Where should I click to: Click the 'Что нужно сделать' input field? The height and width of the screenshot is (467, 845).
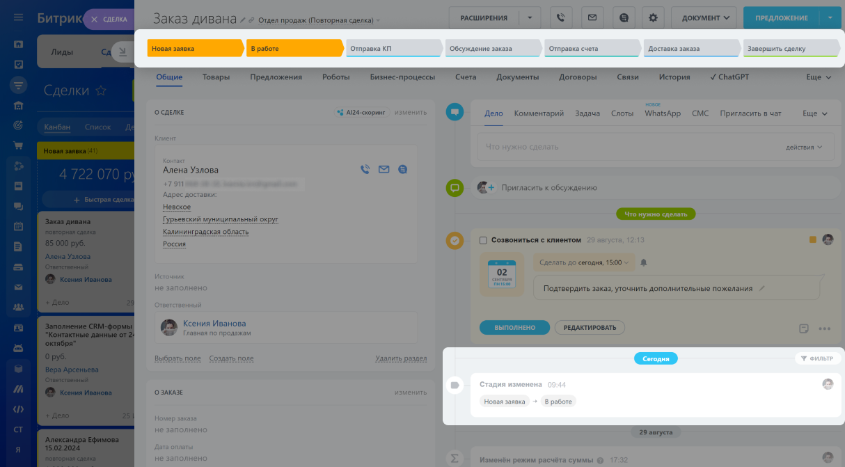[626, 148]
